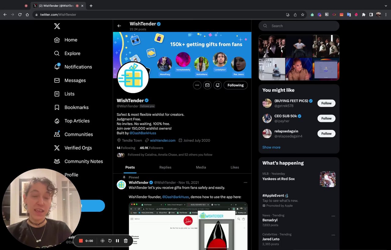
Task: Follow relapsedagain account
Action: pos(326,134)
